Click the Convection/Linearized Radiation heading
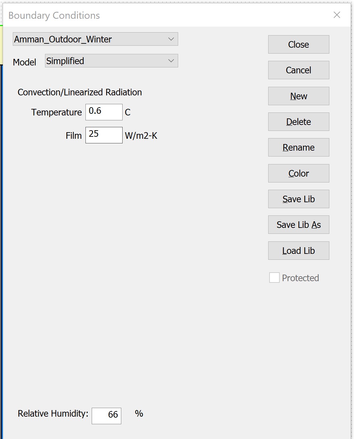Screen dimensions: 354x439 [x=80, y=92]
